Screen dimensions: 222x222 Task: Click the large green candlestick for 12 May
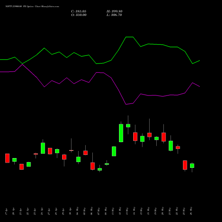(x=121, y=133)
